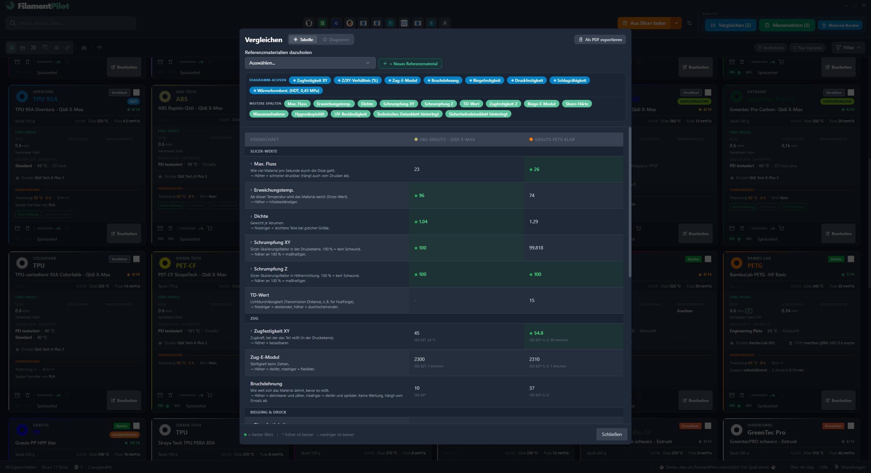
Task: Switch to the Tabelle tab
Action: click(303, 40)
